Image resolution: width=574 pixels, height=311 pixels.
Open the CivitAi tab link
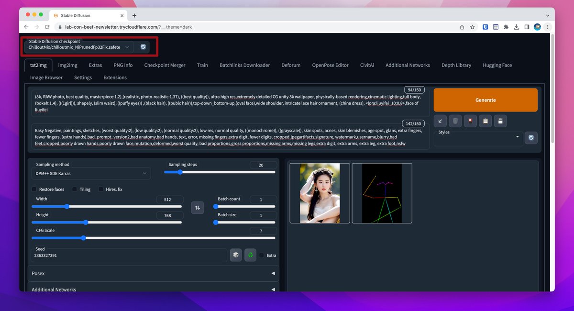(x=367, y=65)
